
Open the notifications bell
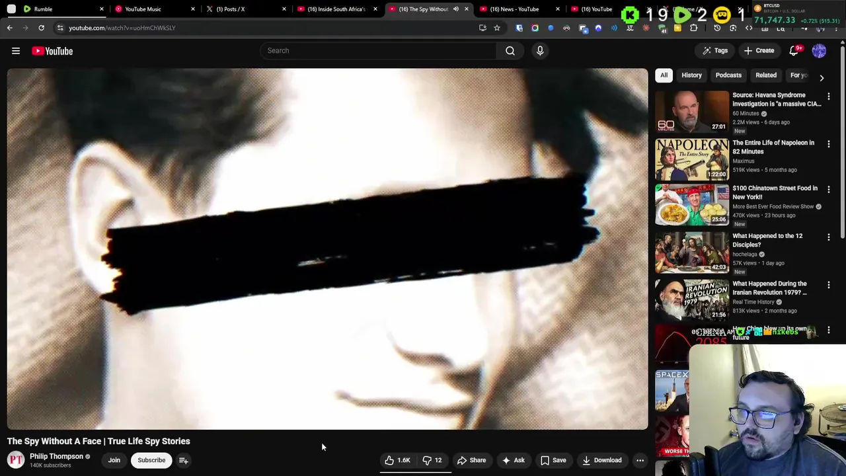tap(794, 51)
